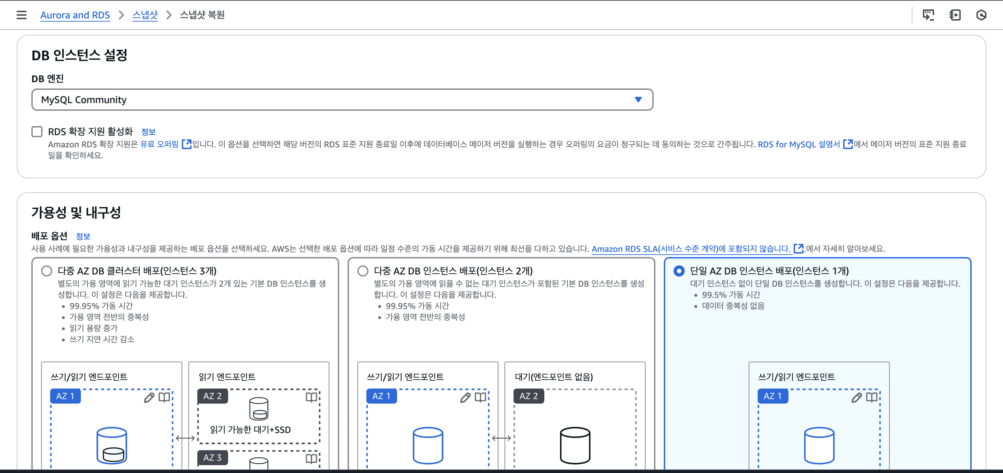
Task: Click the hexagon settings icon top right
Action: (x=981, y=15)
